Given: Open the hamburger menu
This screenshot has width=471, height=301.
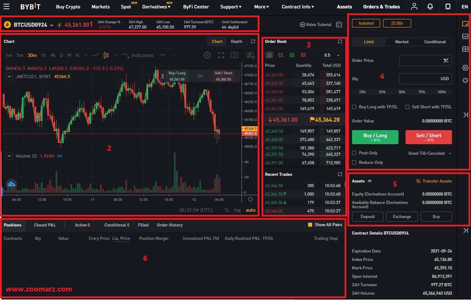Looking at the screenshot, I should click(x=6, y=6).
